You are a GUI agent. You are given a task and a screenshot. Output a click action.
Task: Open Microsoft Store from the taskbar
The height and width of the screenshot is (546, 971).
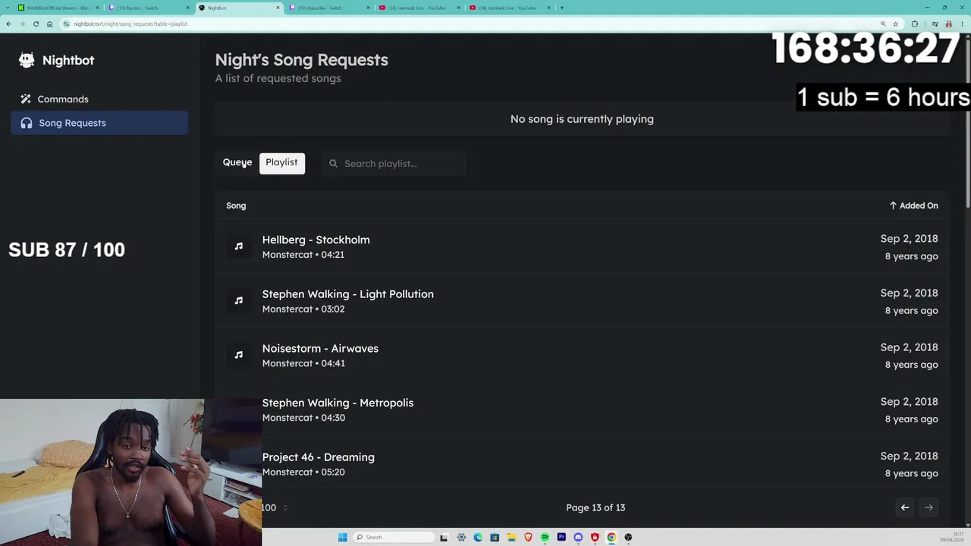click(495, 537)
